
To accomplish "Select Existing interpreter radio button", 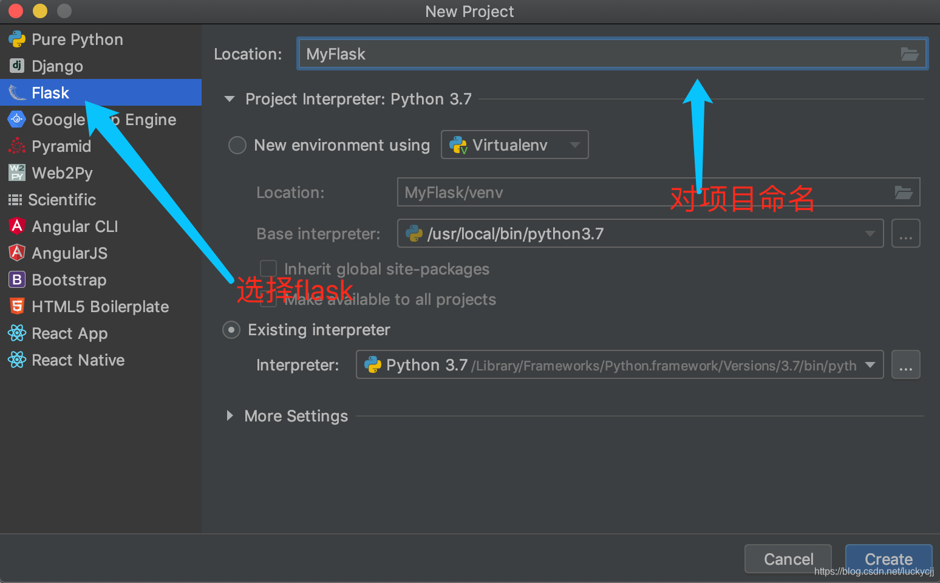I will (231, 330).
